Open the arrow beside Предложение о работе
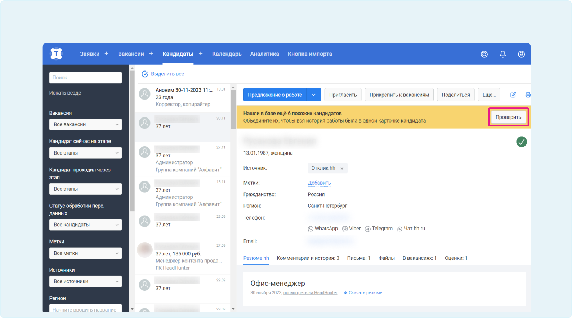The width and height of the screenshot is (572, 318). [313, 95]
